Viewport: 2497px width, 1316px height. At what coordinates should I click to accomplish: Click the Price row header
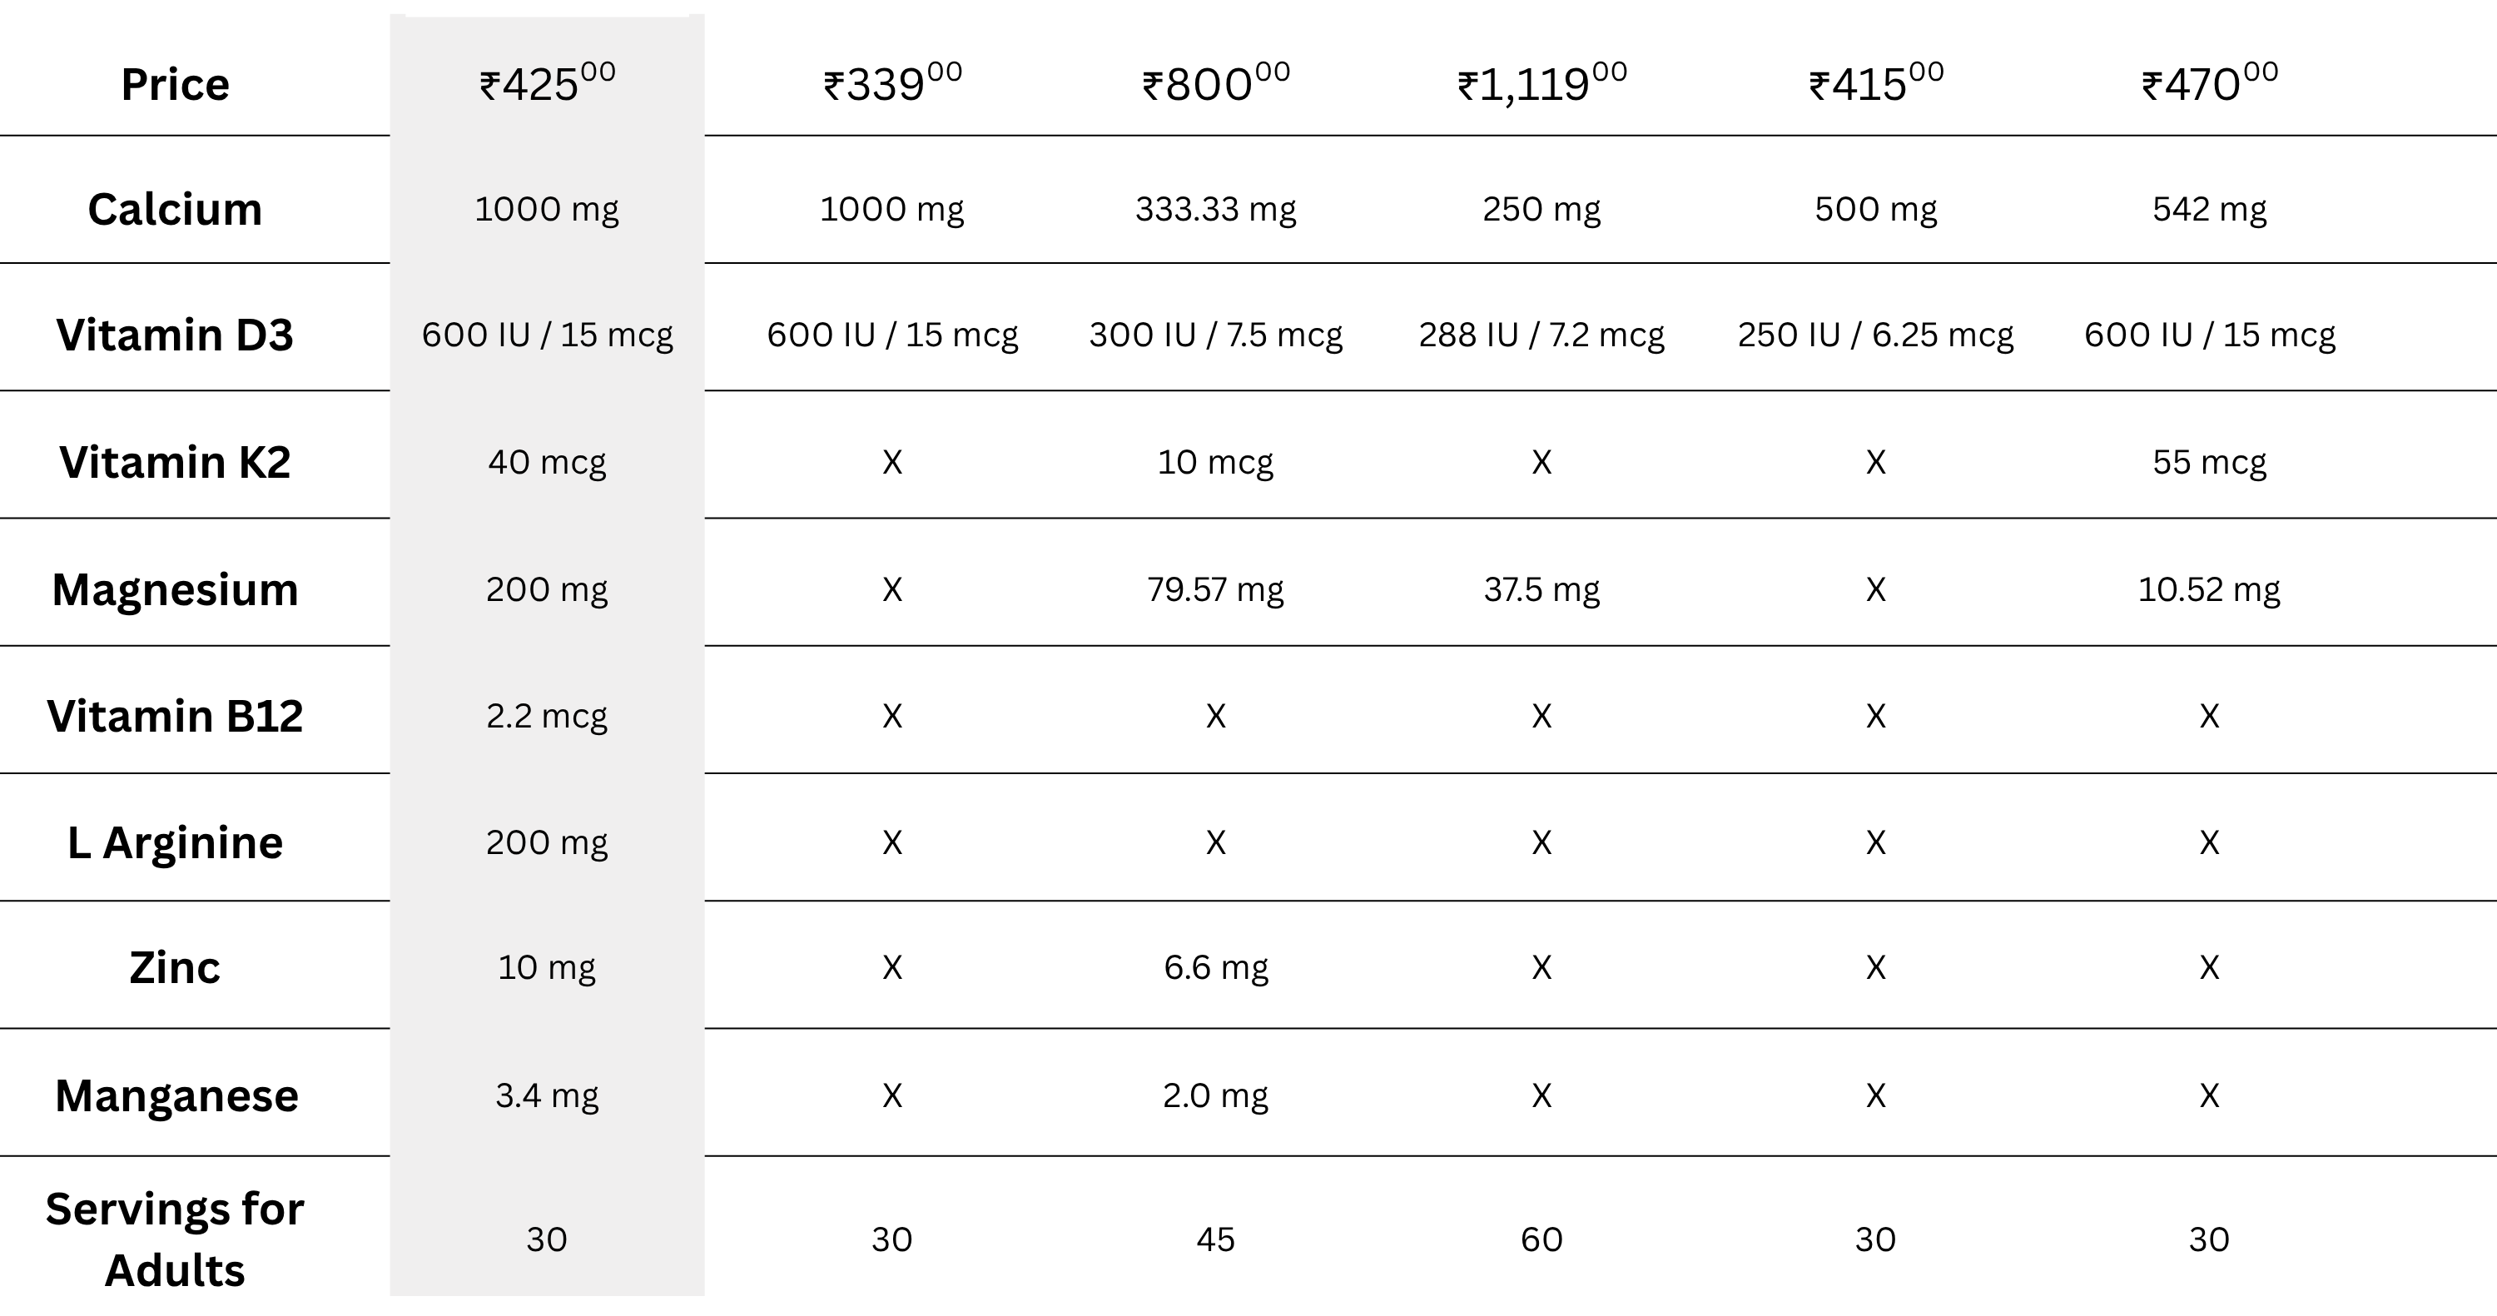pos(175,84)
